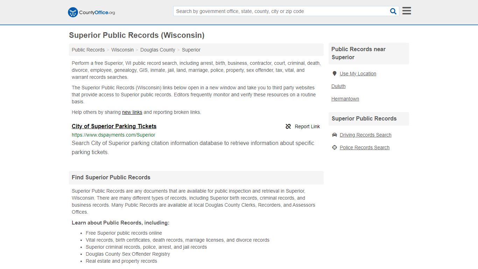Open Driving Records Search
The height and width of the screenshot is (269, 478).
click(365, 135)
